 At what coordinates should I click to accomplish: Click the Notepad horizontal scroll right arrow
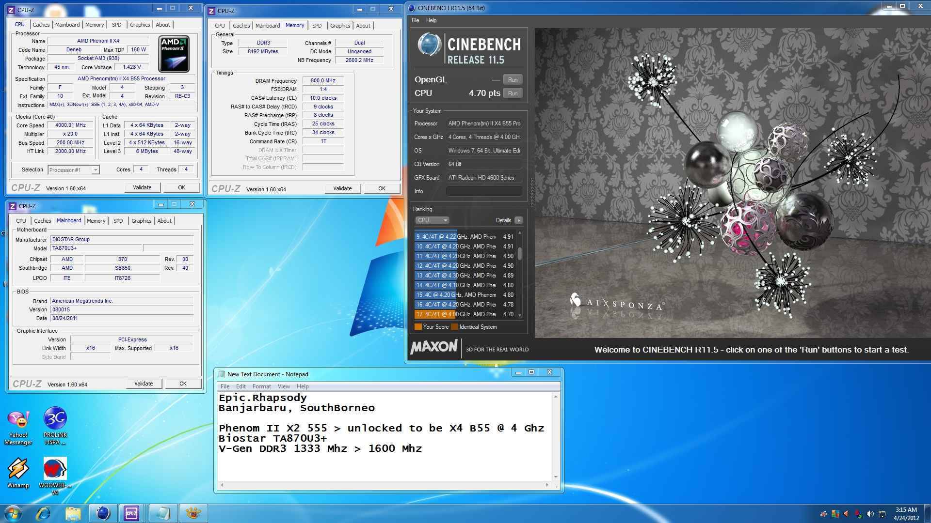click(x=547, y=485)
